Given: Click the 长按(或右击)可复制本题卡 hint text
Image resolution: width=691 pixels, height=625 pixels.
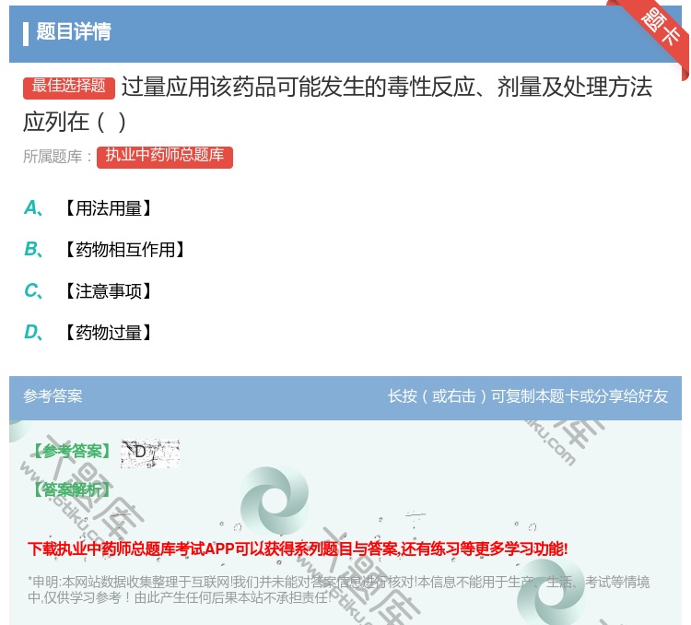Looking at the screenshot, I should tap(528, 396).
